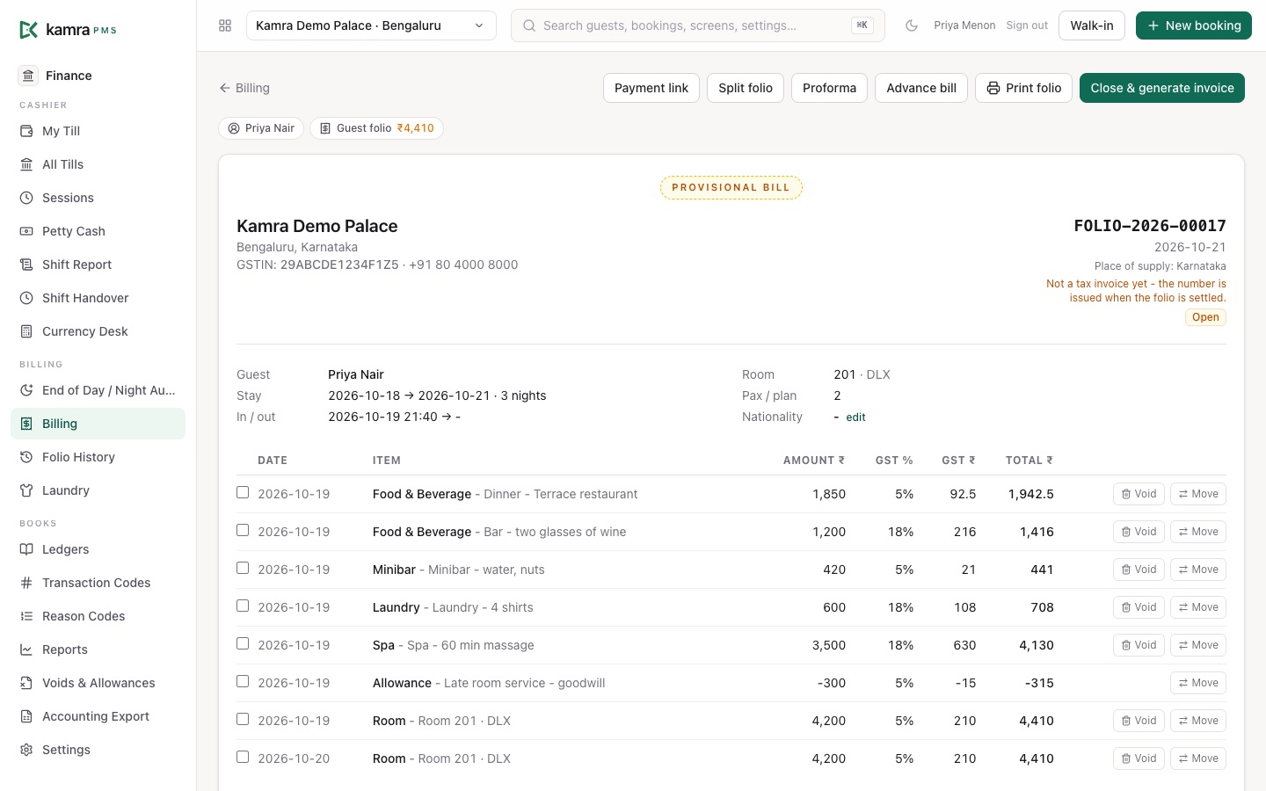This screenshot has height=791, width=1266.
Task: Open Petty Cash from sidebar
Action: pyautogui.click(x=98, y=231)
